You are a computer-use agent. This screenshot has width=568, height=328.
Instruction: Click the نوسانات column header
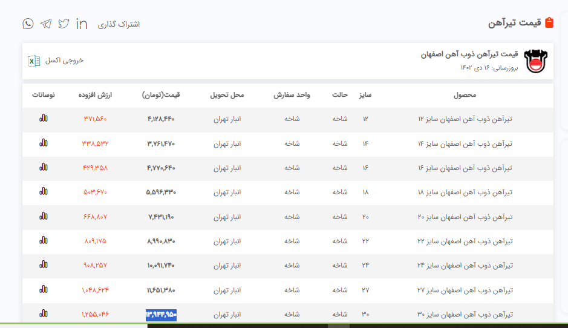[44, 95]
